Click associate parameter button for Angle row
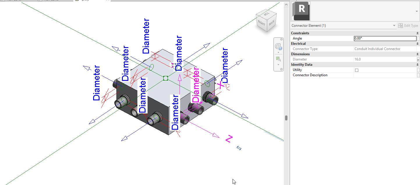This screenshot has height=185, width=420. pos(418,38)
